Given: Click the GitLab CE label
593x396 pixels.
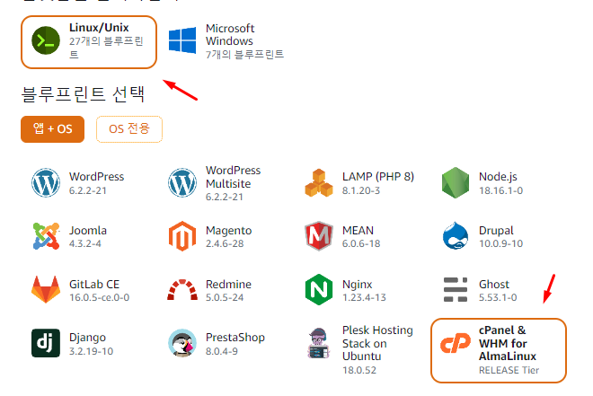Looking at the screenshot, I should (94, 285).
